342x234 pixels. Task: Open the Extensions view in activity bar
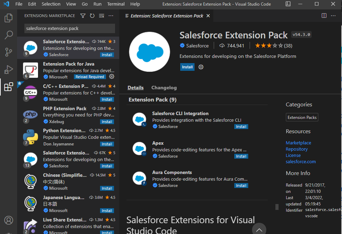[8, 87]
